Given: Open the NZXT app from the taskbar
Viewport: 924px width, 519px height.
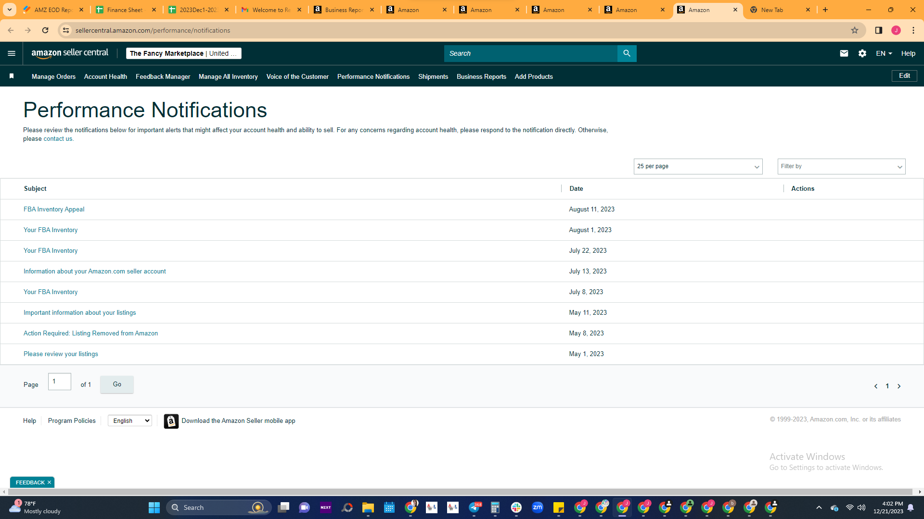Looking at the screenshot, I should [326, 507].
